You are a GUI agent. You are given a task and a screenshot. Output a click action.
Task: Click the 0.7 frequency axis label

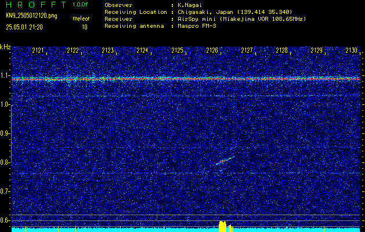pos(5,191)
